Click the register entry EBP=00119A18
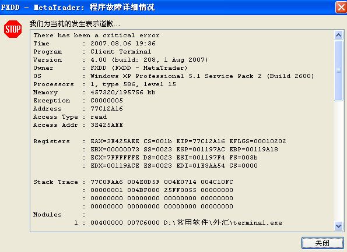The width and height of the screenshot is (347, 252). pyautogui.click(x=254, y=150)
